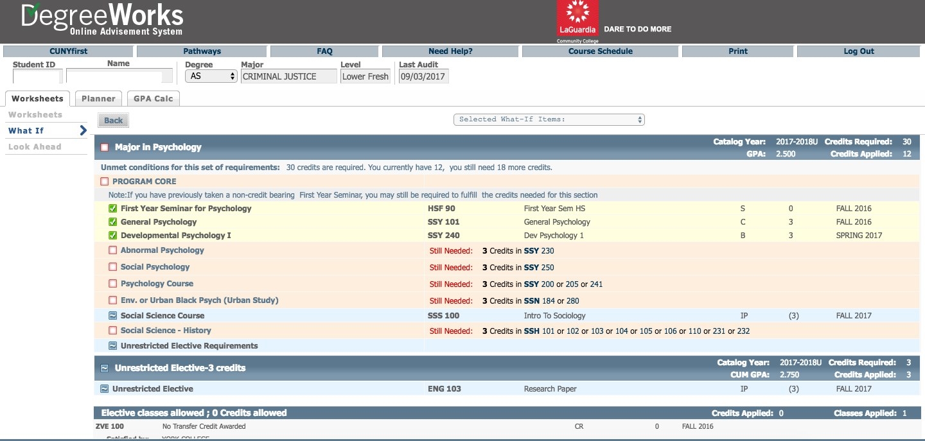Click the Unrestricted Elective Requirements in-progress icon
This screenshot has height=441, width=925.
coord(112,346)
